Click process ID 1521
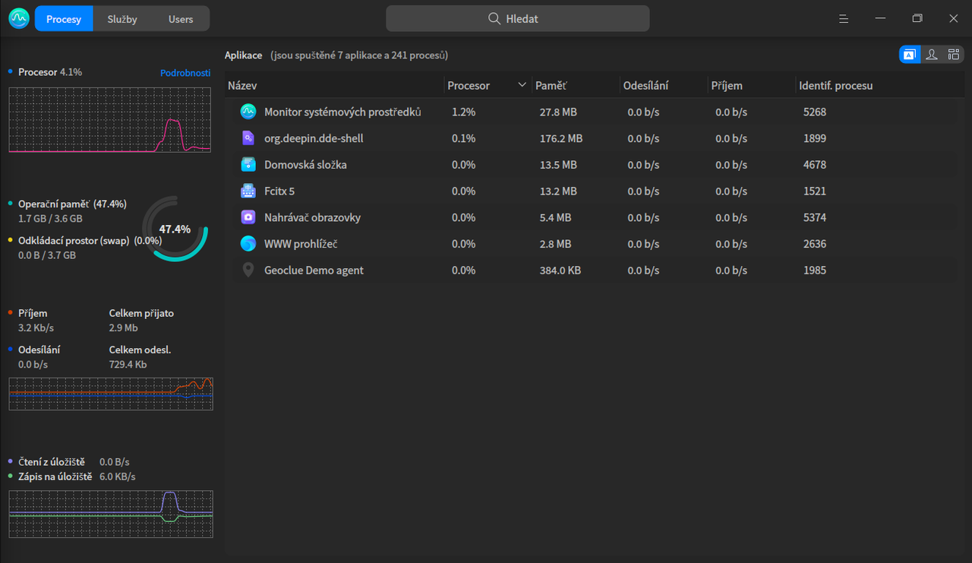Screen dimensions: 972x563 click(815, 191)
